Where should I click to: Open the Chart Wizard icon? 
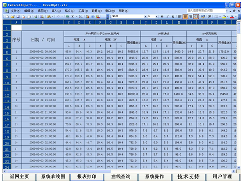click(87, 17)
